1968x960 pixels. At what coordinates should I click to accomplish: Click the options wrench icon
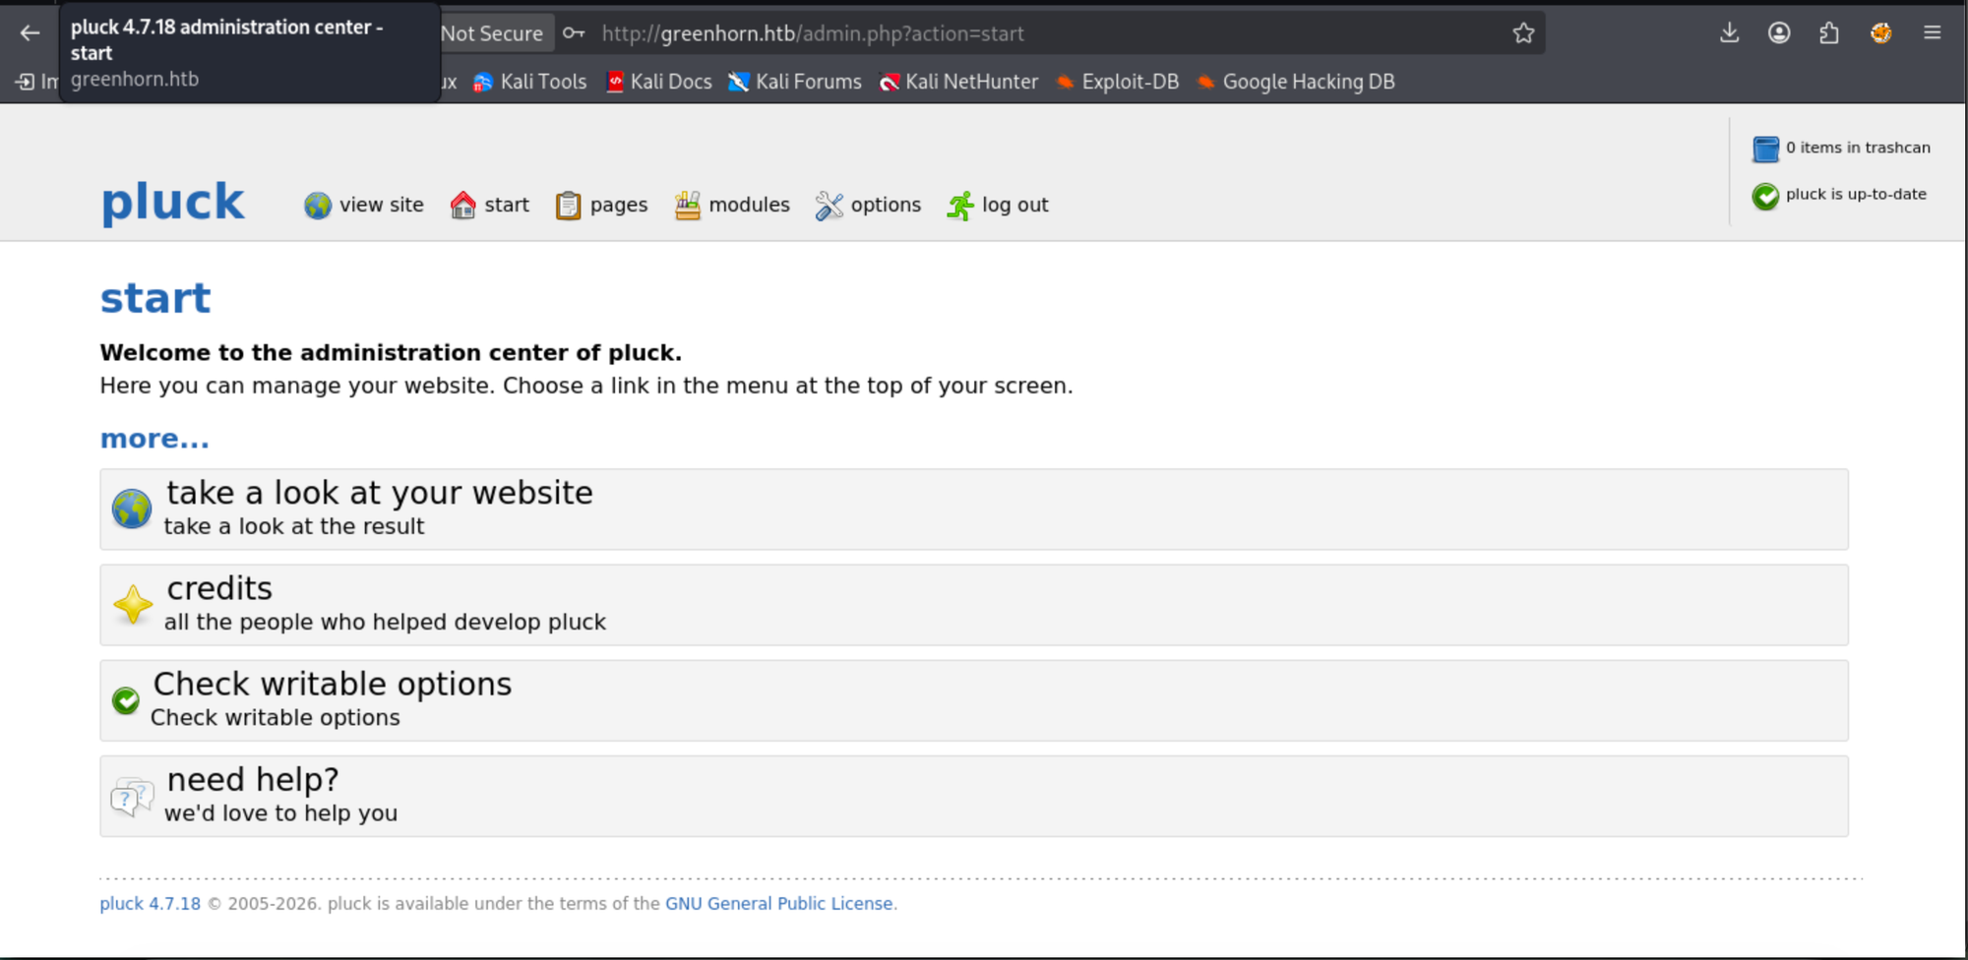pyautogui.click(x=829, y=206)
